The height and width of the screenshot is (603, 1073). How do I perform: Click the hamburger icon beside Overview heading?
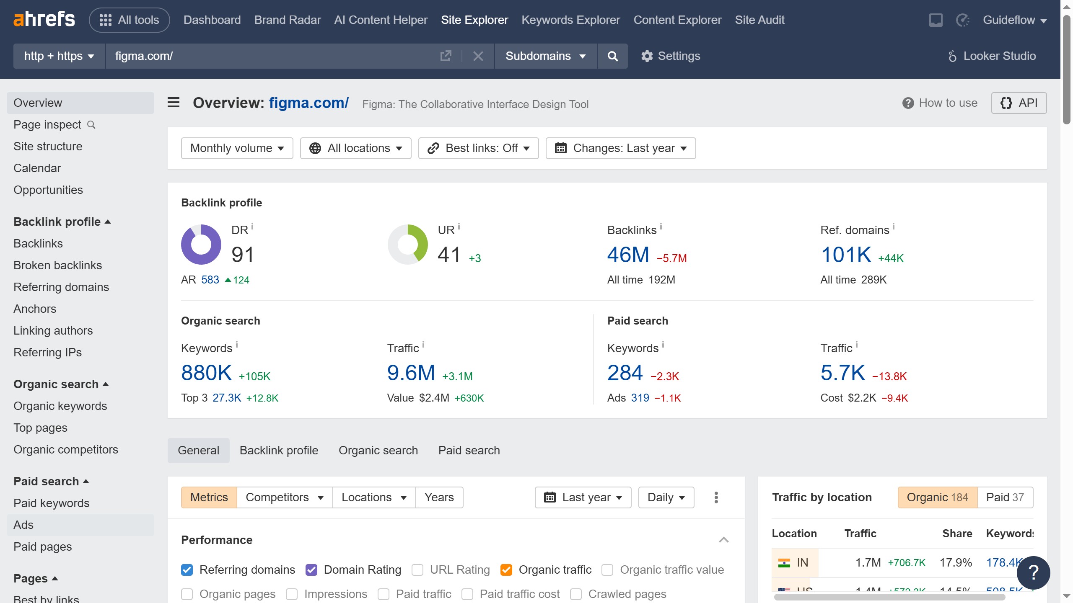[x=173, y=102]
